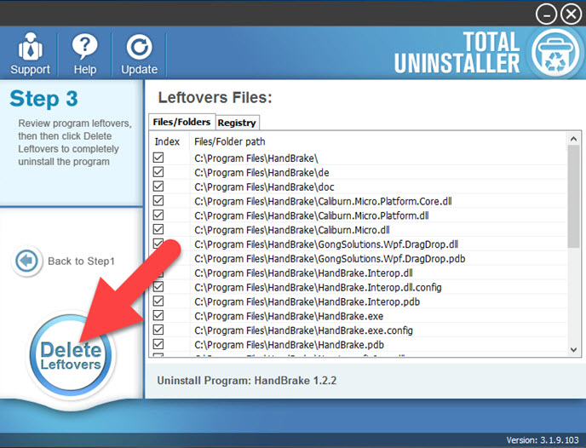This screenshot has height=448, width=586.
Task: Click the scrollbar up arrow
Action: click(x=573, y=139)
